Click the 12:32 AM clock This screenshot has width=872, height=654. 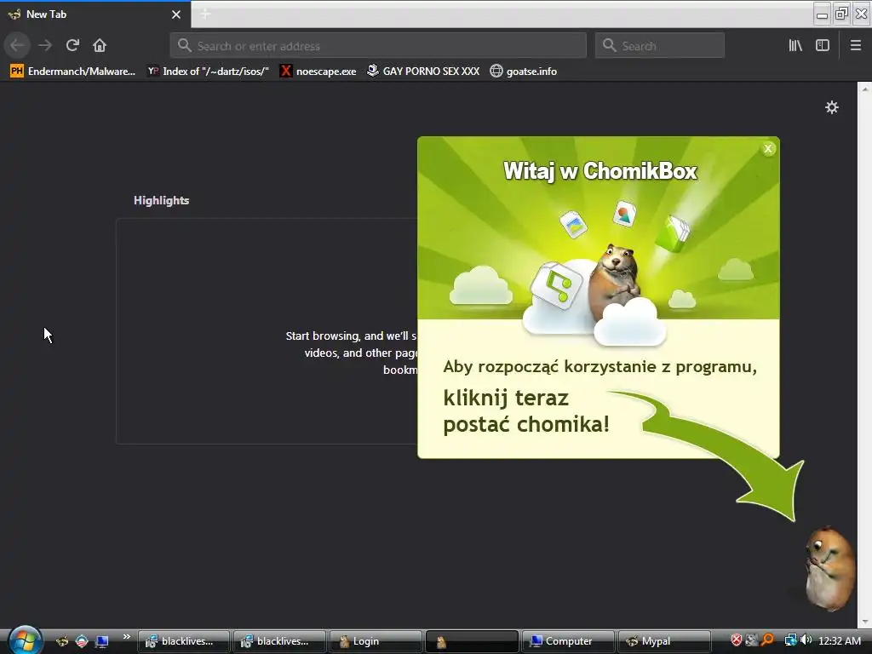click(840, 640)
